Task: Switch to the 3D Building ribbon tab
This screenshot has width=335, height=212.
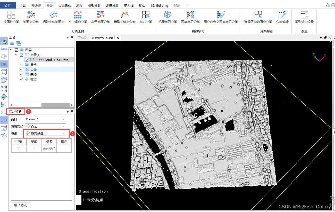Action: [x=160, y=5]
